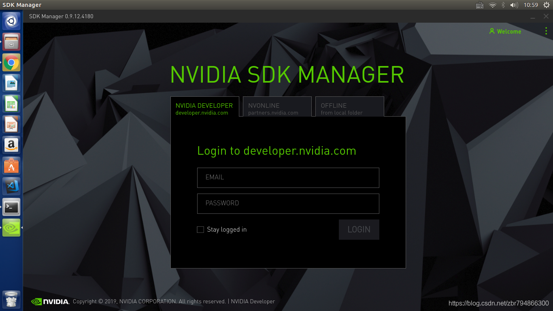Click the Login to developer.nvidia.com heading
The width and height of the screenshot is (553, 311).
pos(276,151)
